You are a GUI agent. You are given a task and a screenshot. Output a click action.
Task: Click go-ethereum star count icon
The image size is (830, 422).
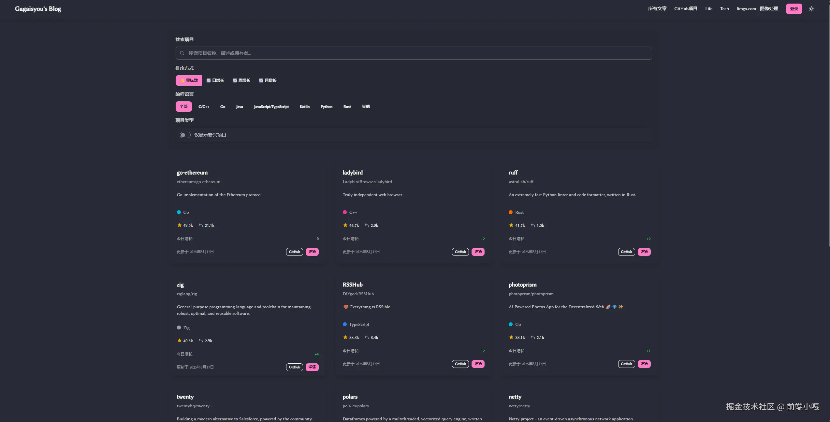[x=179, y=225]
